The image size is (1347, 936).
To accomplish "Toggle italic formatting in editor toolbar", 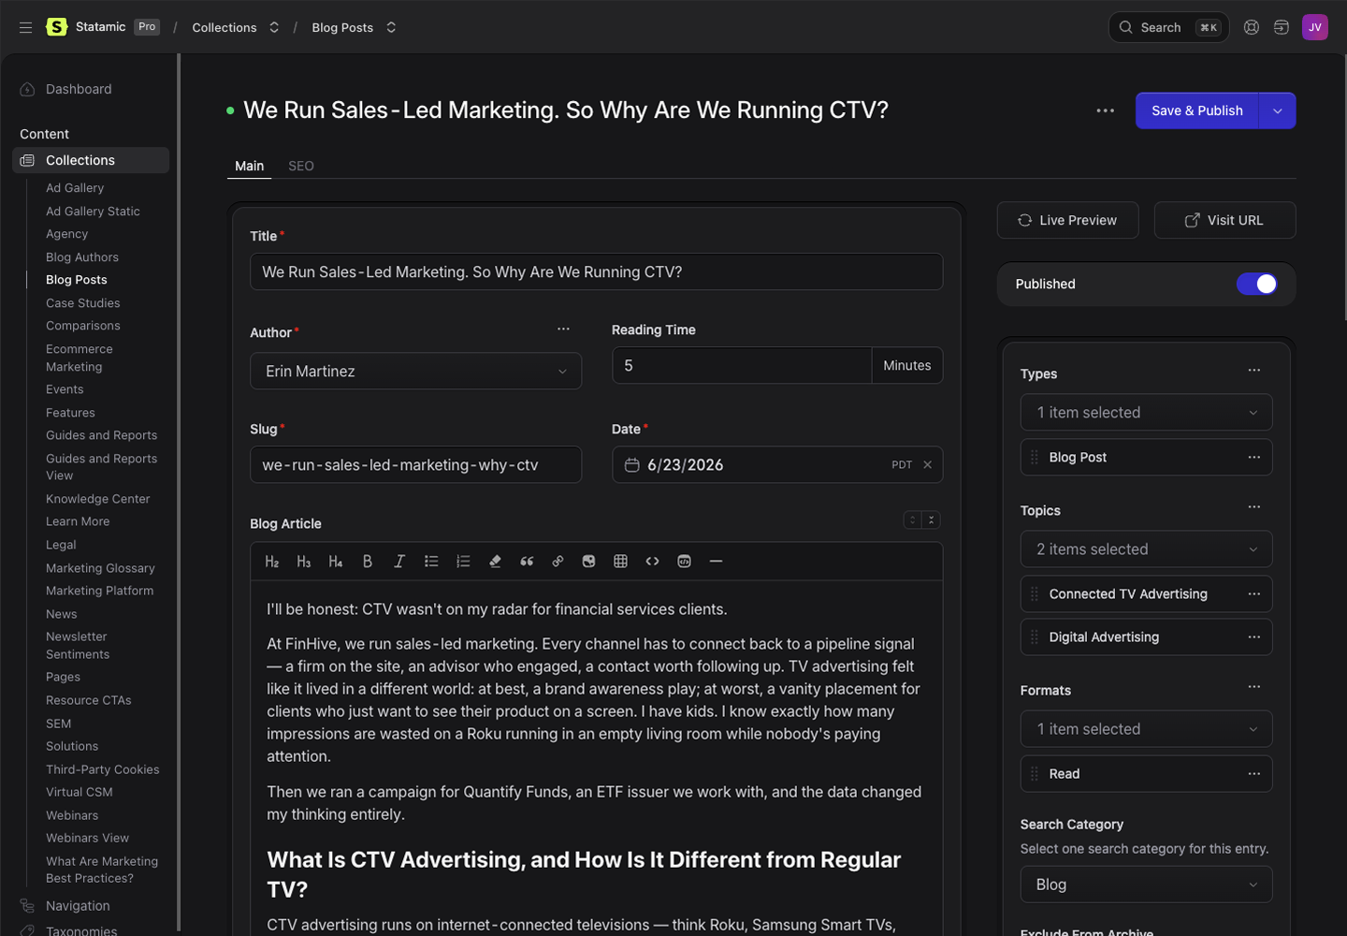I will [399, 562].
